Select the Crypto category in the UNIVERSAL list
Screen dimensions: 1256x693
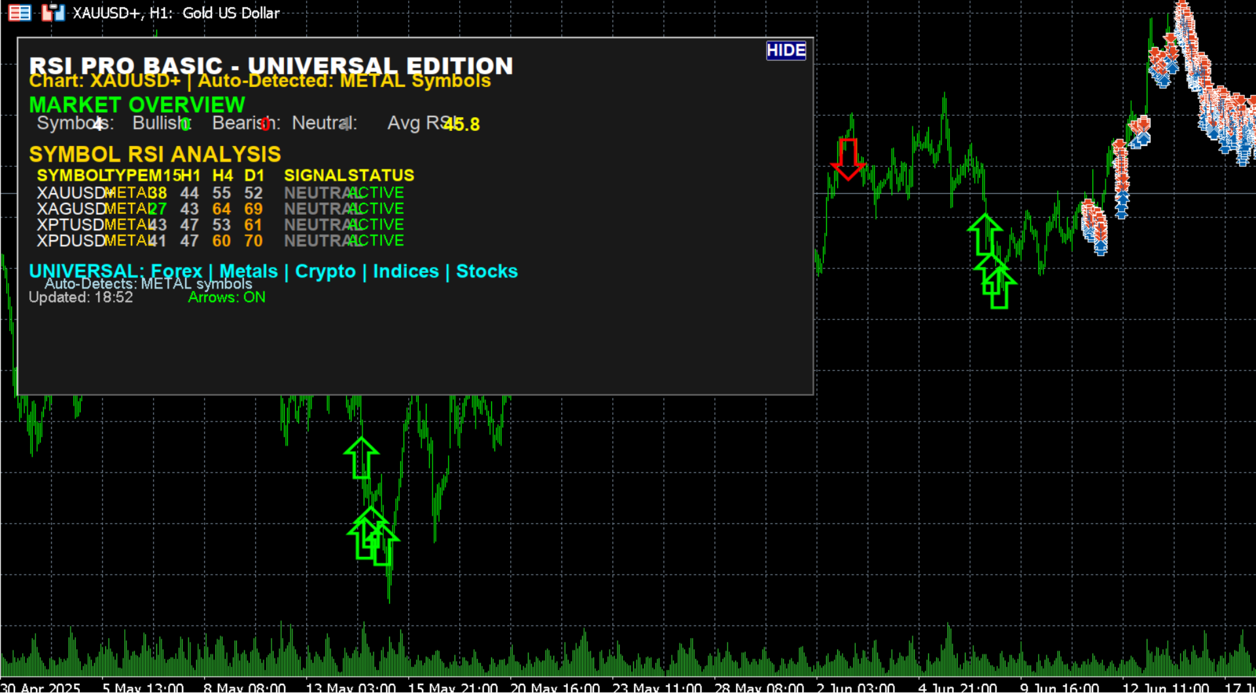click(x=324, y=270)
